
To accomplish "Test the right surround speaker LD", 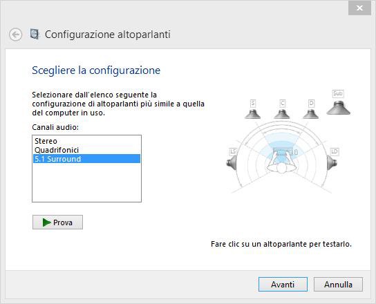I will coord(332,162).
